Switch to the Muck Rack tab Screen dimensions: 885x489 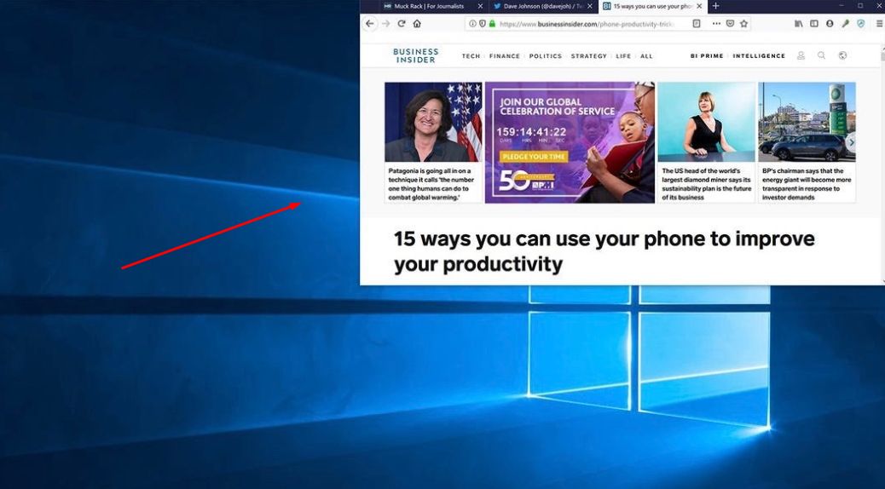coord(428,6)
